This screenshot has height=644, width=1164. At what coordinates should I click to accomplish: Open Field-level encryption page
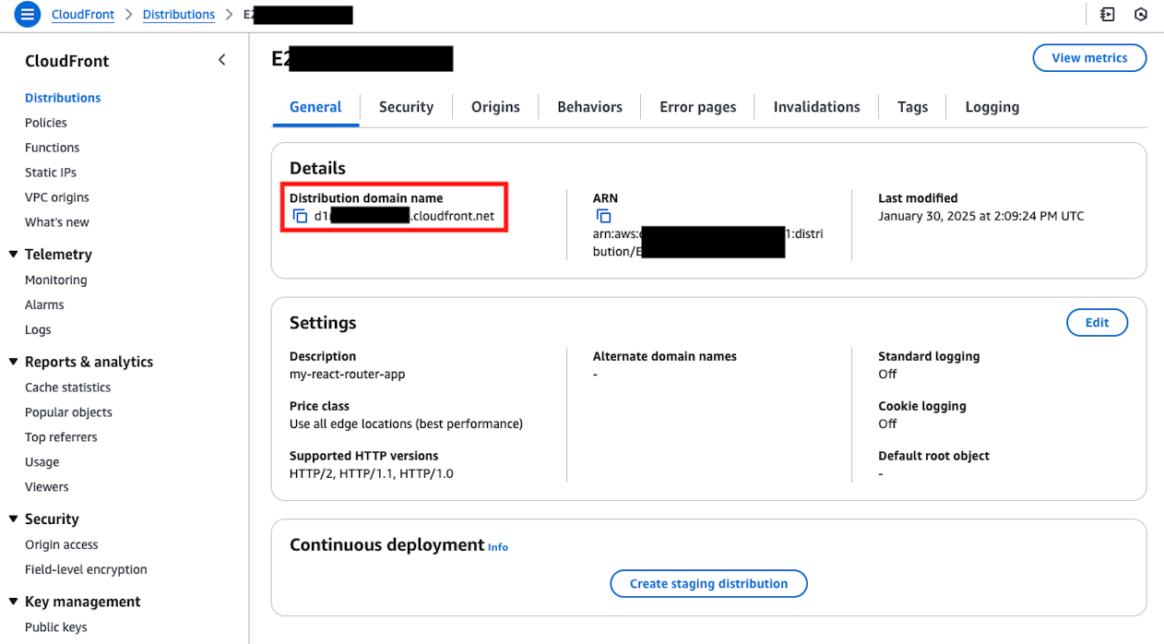pyautogui.click(x=86, y=570)
